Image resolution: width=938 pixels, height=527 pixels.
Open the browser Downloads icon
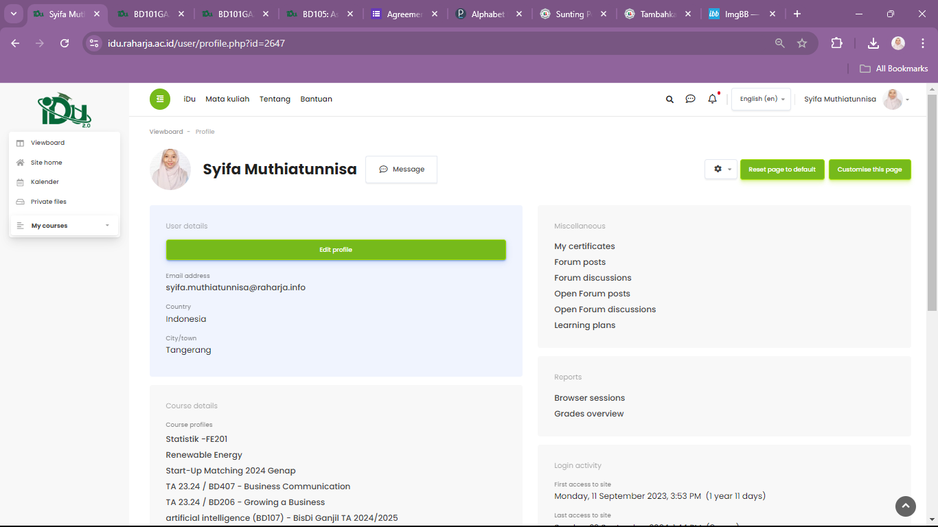873,43
